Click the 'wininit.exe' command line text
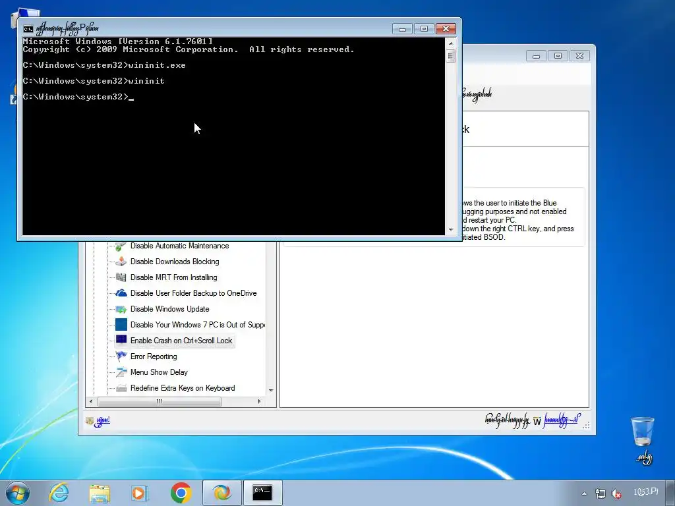 (x=157, y=65)
